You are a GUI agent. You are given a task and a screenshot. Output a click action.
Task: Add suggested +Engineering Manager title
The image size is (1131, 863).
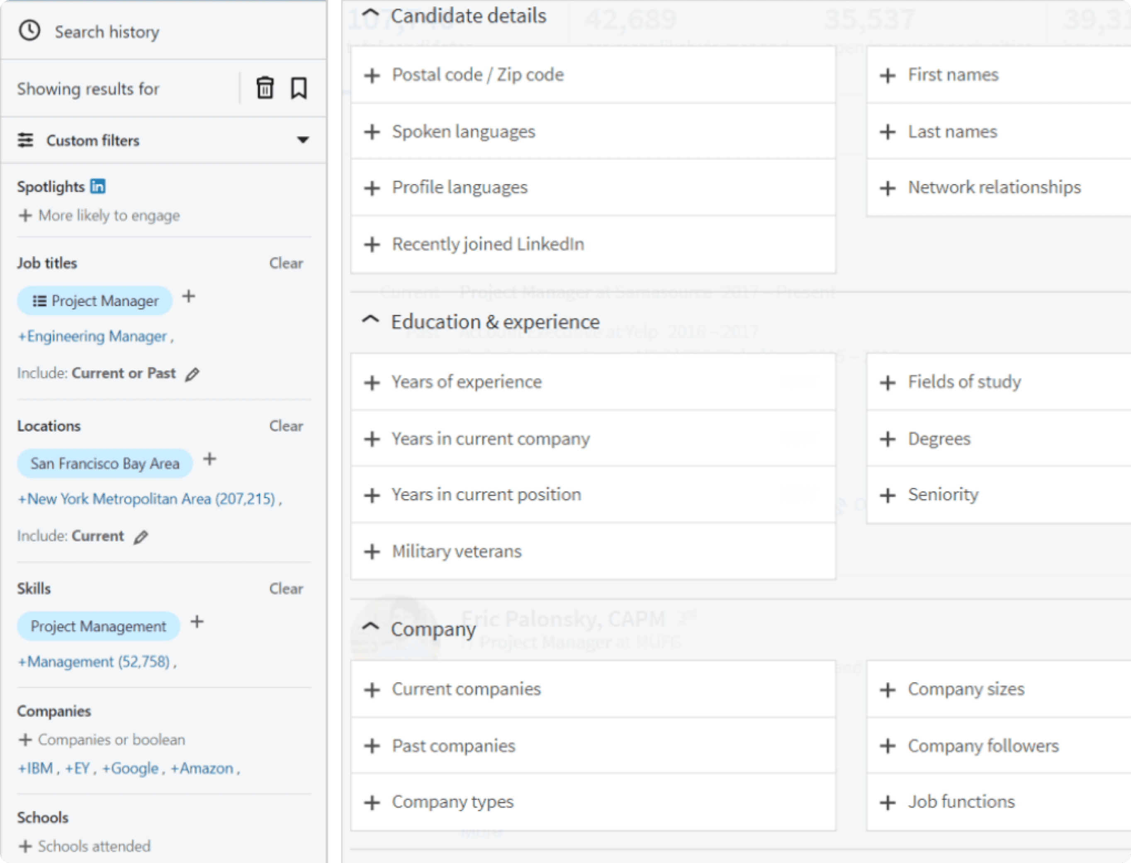95,337
